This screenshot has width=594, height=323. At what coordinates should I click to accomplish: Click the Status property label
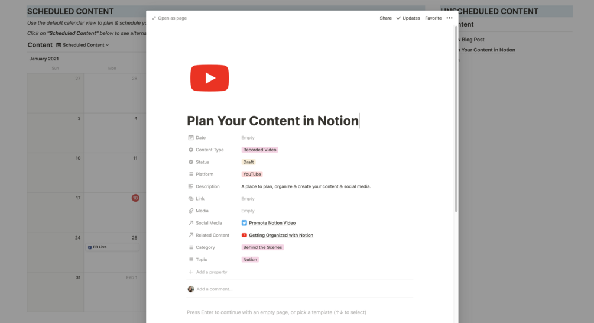pos(202,162)
